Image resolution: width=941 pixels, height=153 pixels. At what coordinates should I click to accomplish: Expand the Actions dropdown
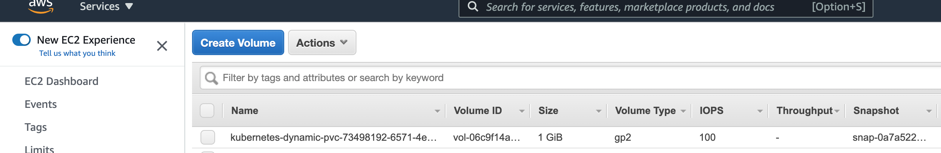point(322,42)
